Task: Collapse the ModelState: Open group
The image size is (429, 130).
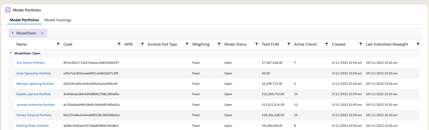Action: (x=11, y=53)
